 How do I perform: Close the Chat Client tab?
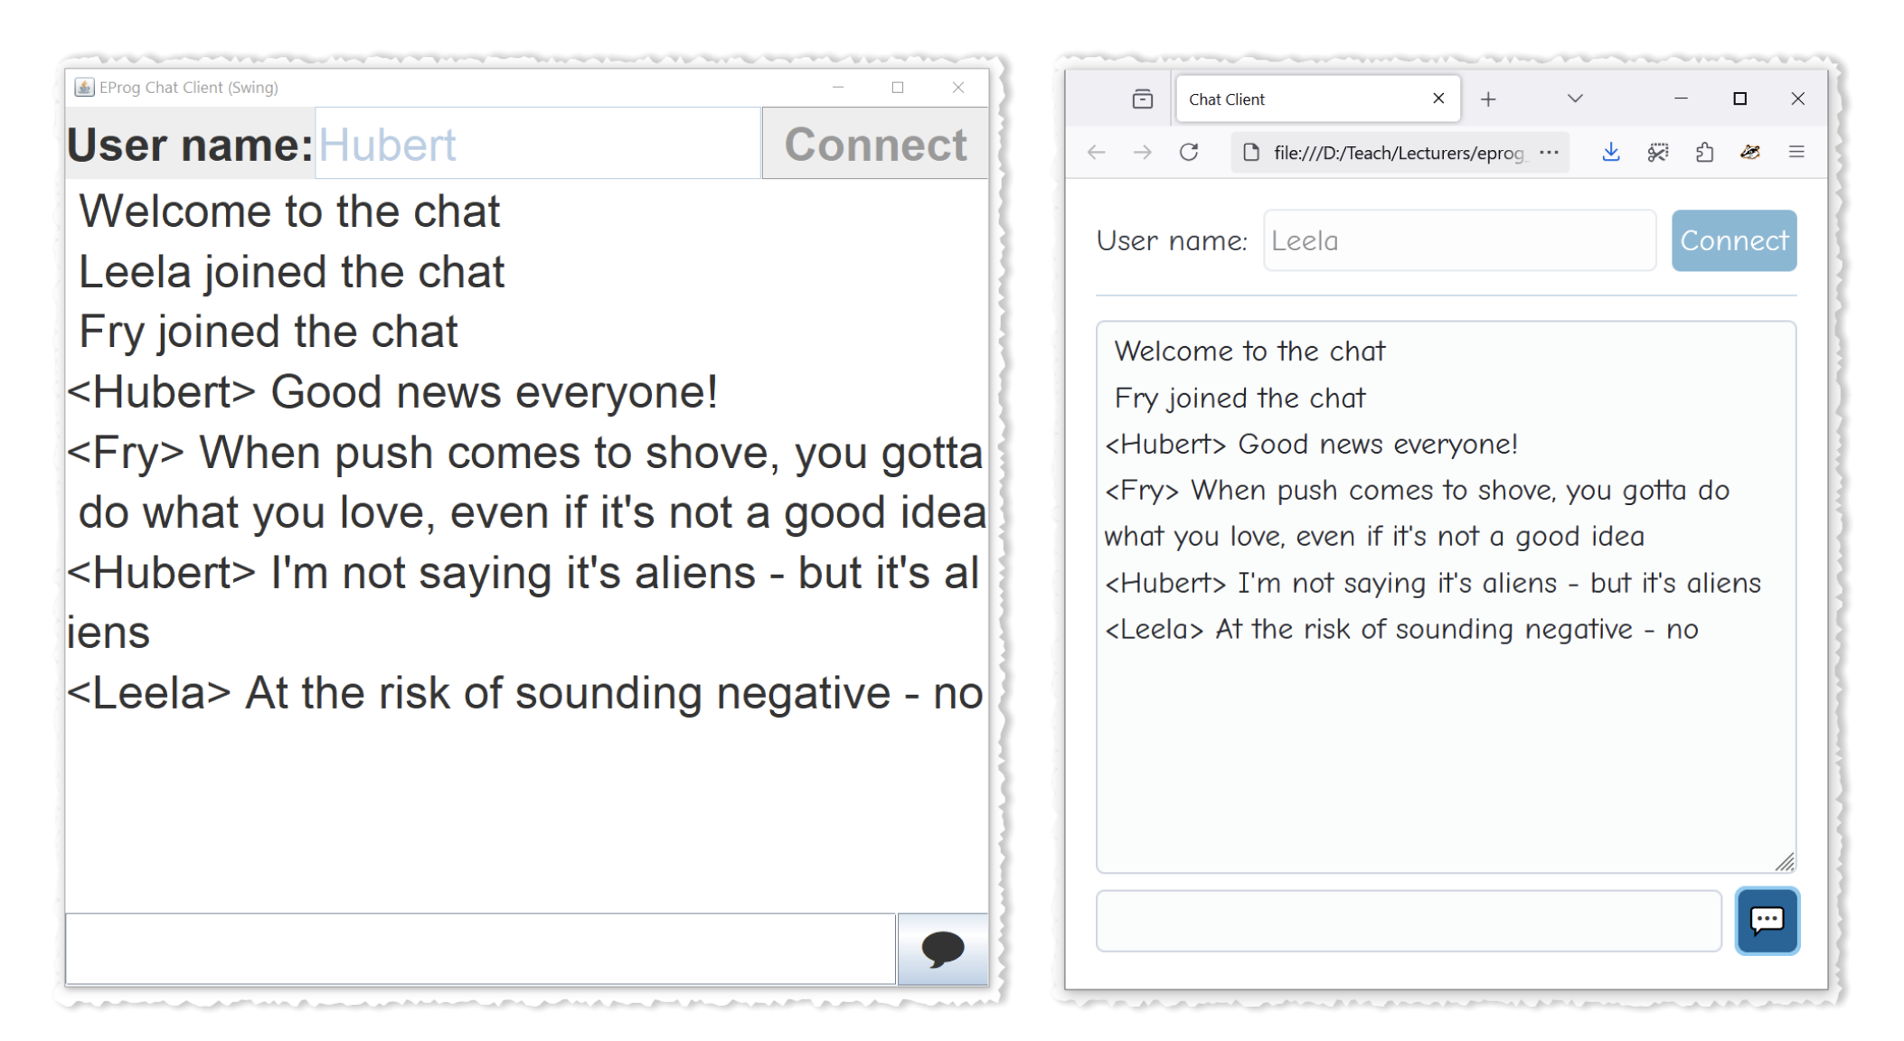[1438, 98]
